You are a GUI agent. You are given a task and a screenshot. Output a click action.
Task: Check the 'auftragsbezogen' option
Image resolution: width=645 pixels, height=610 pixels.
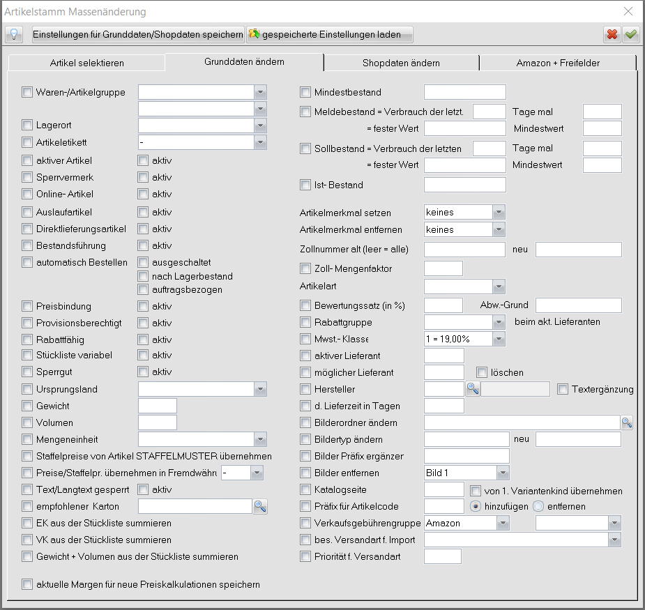(143, 289)
